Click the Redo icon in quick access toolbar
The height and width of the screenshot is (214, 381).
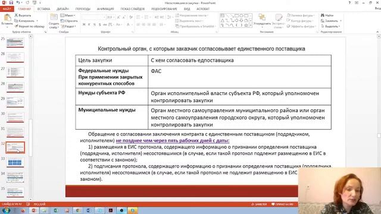(x=27, y=2)
